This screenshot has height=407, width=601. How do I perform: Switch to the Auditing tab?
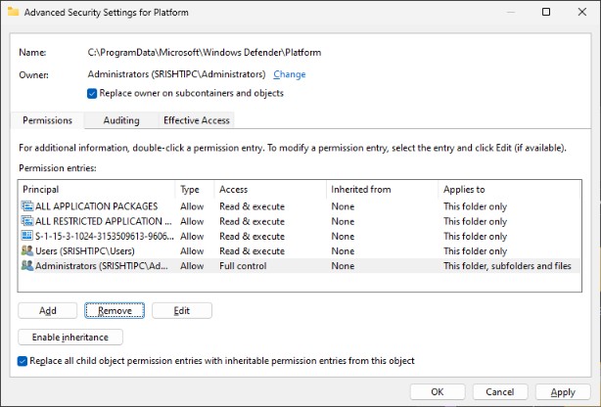click(x=120, y=120)
